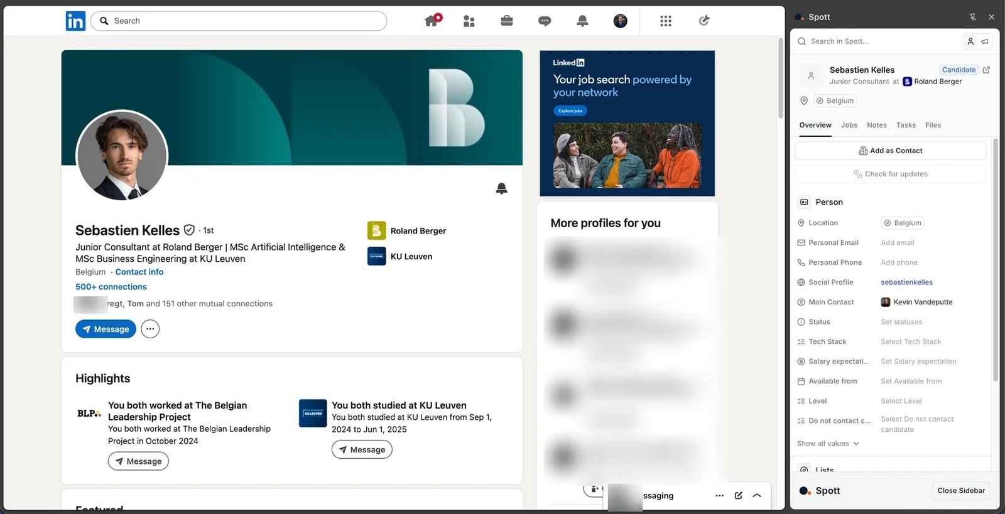Switch to Notes tab
The width and height of the screenshot is (1005, 514).
[x=877, y=125]
